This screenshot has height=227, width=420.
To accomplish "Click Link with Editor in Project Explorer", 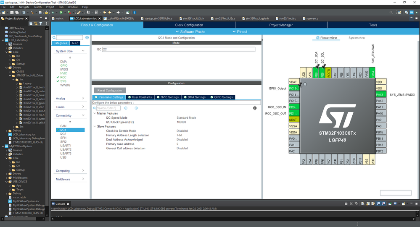I will pos(36,23).
